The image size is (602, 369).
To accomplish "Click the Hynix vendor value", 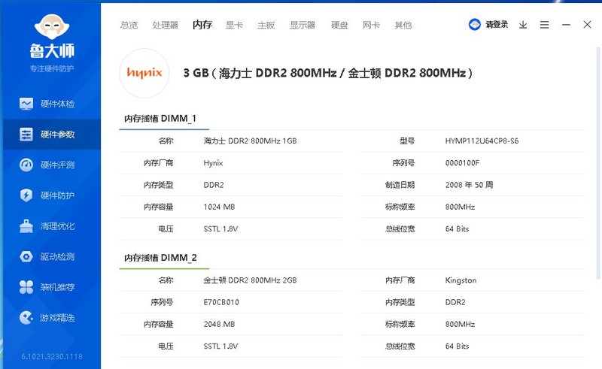I will [x=213, y=163].
